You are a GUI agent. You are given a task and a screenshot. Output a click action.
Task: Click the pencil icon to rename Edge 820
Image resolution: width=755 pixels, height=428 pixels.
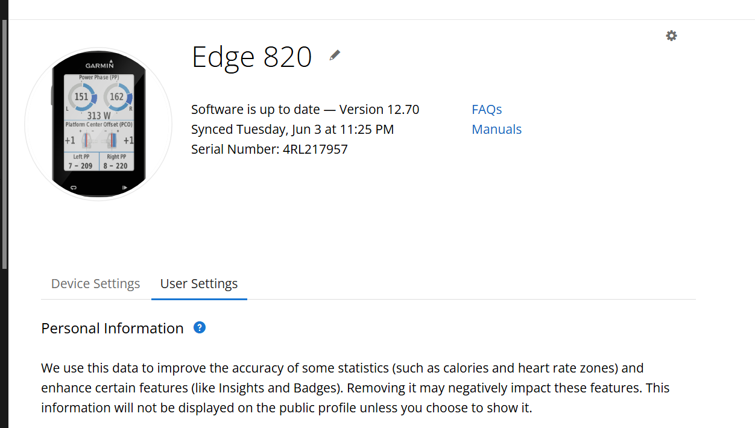[335, 55]
